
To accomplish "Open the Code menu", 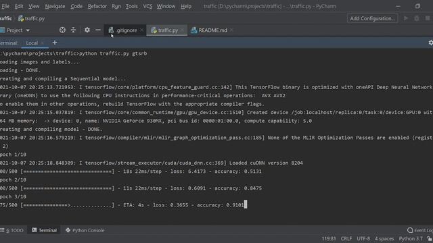I will click(76, 6).
